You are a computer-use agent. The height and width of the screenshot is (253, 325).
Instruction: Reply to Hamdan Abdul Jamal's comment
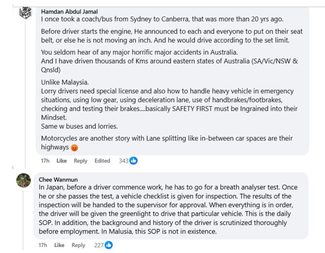tap(80, 161)
